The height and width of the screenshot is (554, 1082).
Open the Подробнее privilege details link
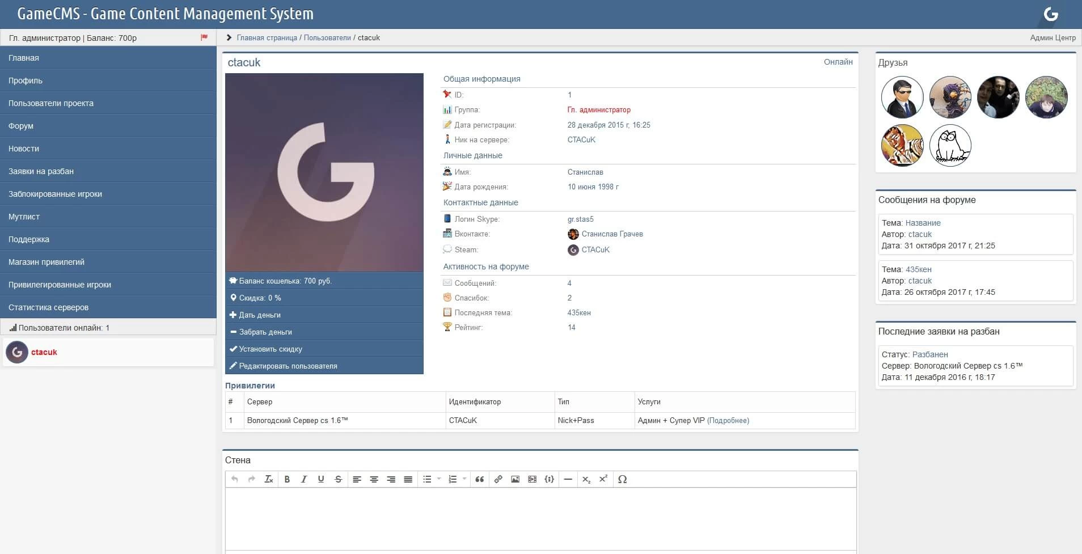(x=728, y=420)
